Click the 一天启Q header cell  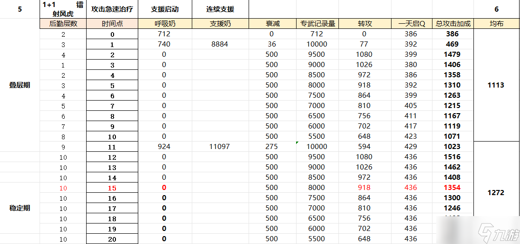click(411, 24)
